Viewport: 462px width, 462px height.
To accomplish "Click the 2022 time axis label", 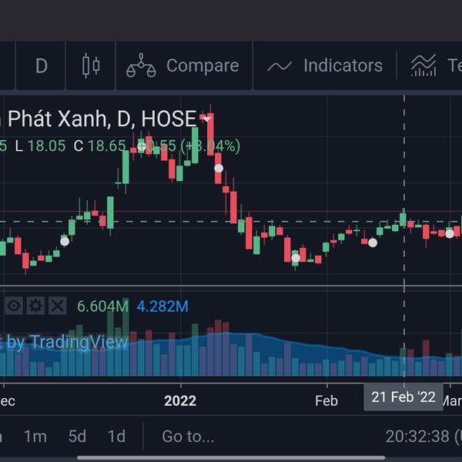I will coord(180,400).
